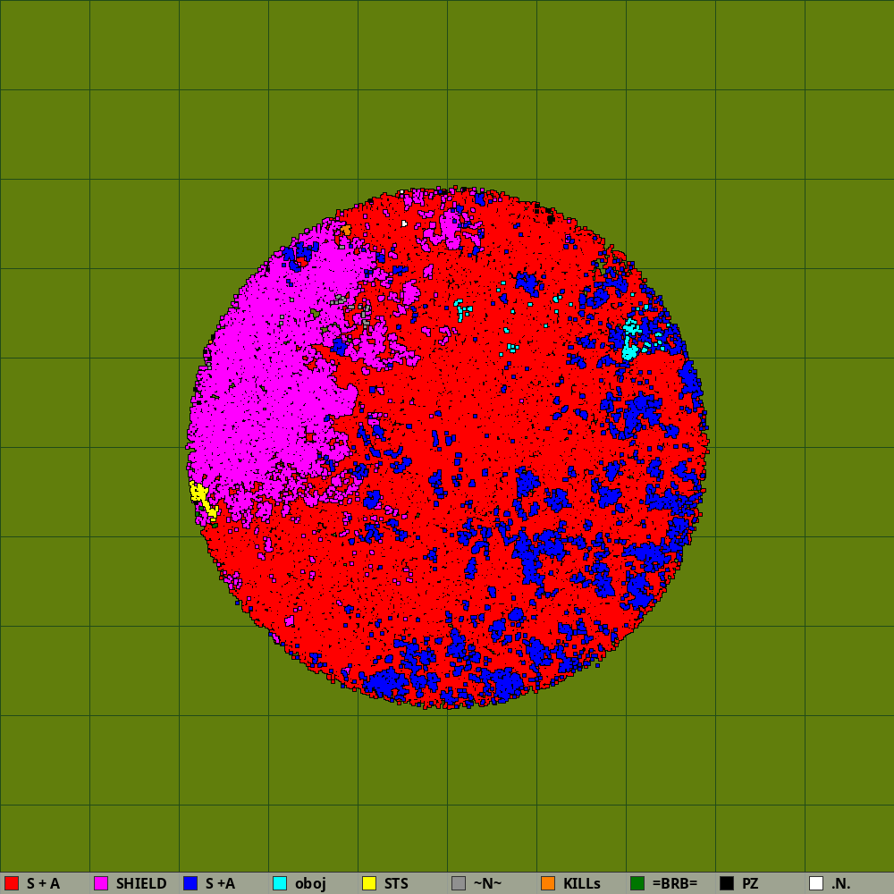Select the PZ legend label
The height and width of the screenshot is (894, 894).
coord(750,884)
